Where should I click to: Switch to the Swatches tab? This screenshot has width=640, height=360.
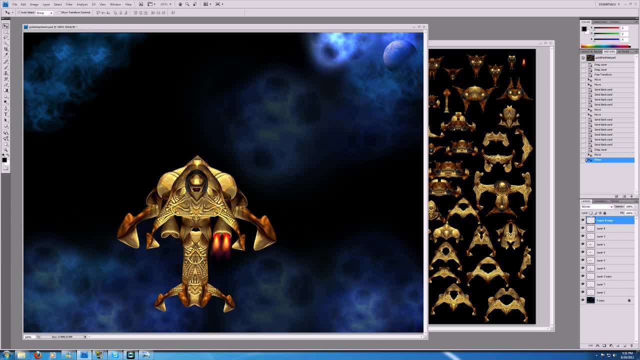click(x=600, y=22)
